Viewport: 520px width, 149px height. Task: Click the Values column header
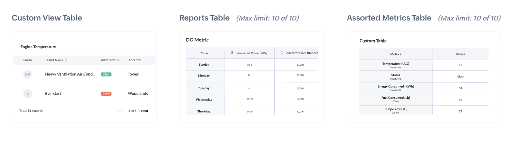point(460,54)
